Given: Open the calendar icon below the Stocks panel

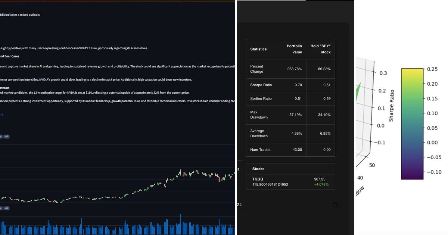Looking at the screenshot, I should tap(335, 204).
